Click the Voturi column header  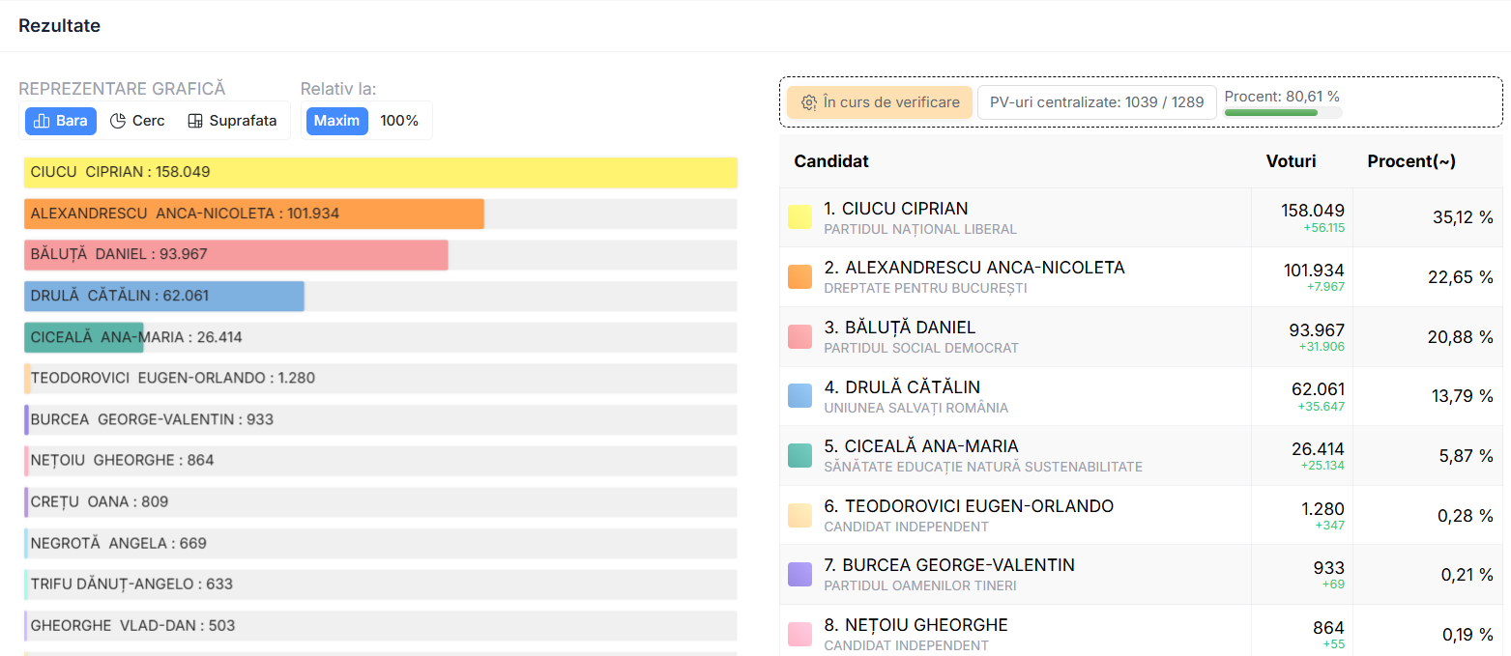[x=1291, y=161]
